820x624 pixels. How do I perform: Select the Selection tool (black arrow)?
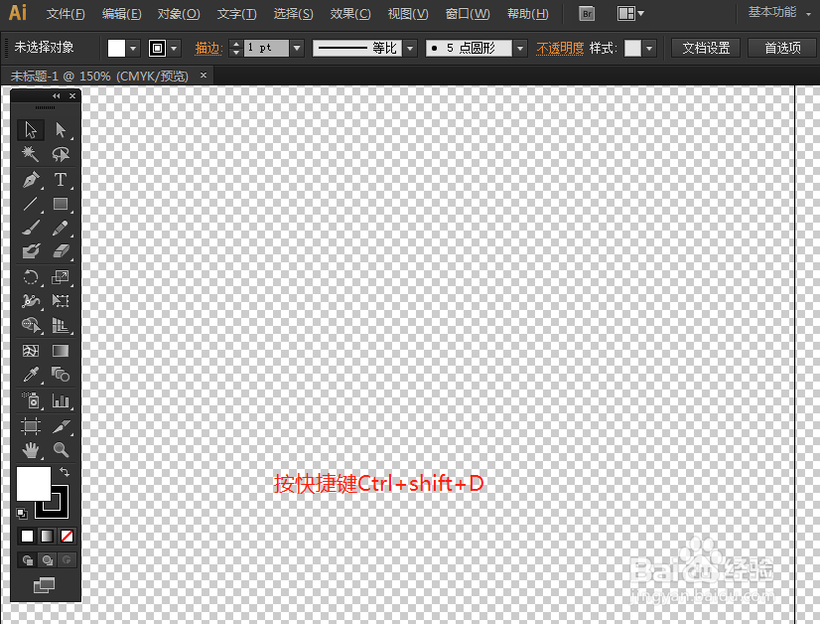(31, 129)
